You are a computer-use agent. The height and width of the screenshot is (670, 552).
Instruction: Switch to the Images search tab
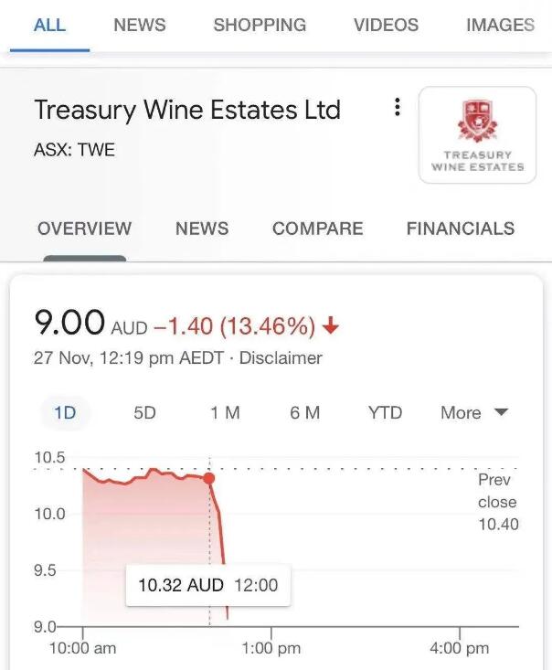point(500,25)
